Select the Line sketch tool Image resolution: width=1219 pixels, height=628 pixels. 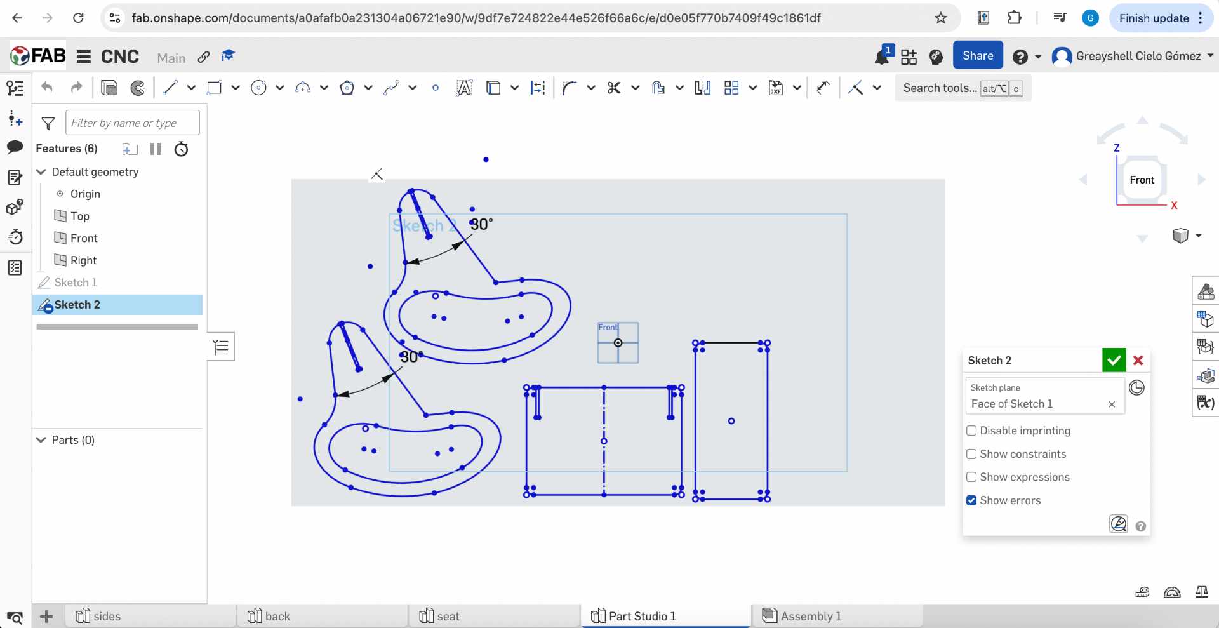tap(170, 88)
